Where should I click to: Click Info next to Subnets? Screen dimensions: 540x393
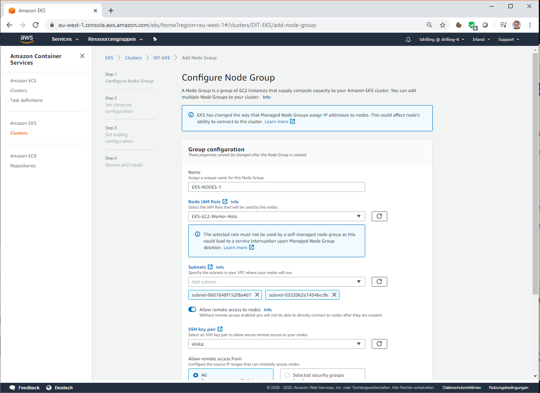click(220, 267)
